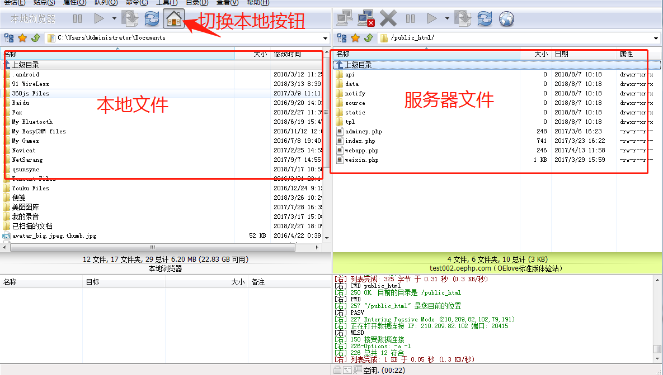Select the remote tpl folder

coord(350,122)
